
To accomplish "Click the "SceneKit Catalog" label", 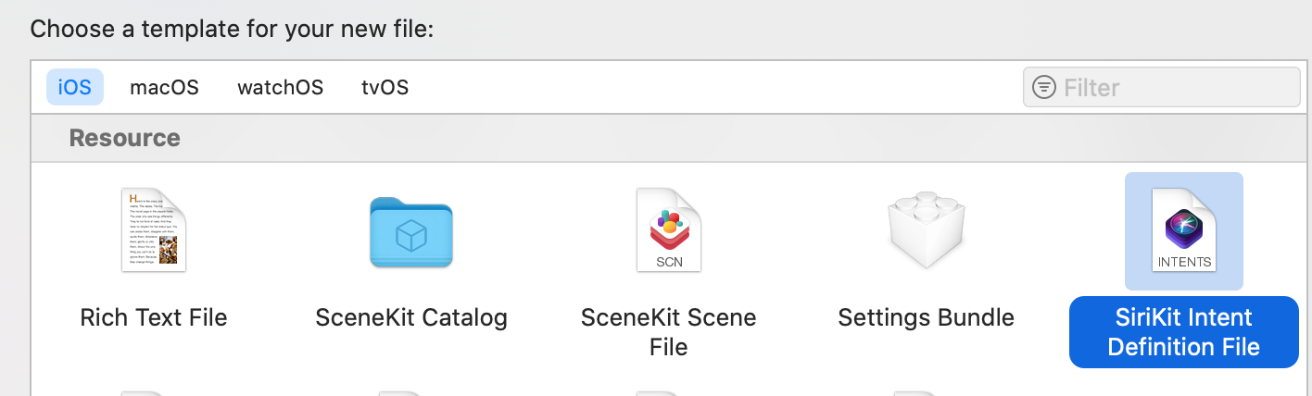I will pos(411,317).
